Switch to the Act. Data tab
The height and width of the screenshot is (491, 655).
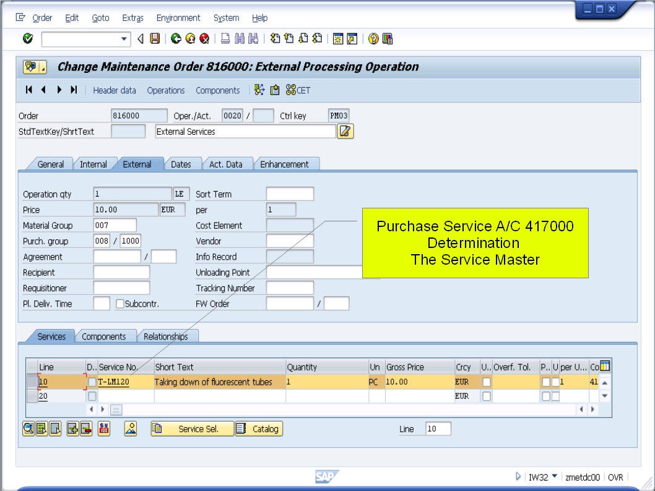(x=225, y=164)
